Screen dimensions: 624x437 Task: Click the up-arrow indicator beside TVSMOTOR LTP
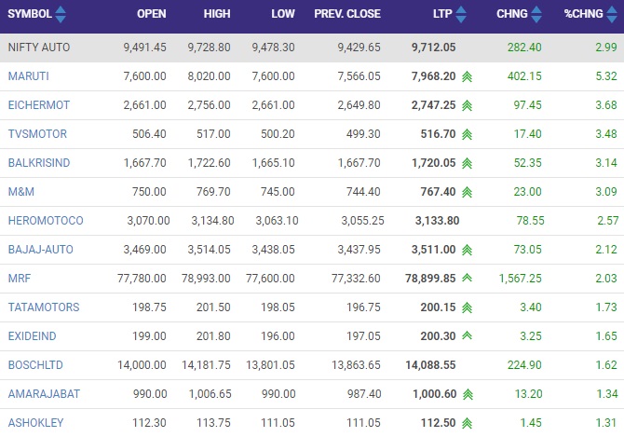(x=468, y=134)
